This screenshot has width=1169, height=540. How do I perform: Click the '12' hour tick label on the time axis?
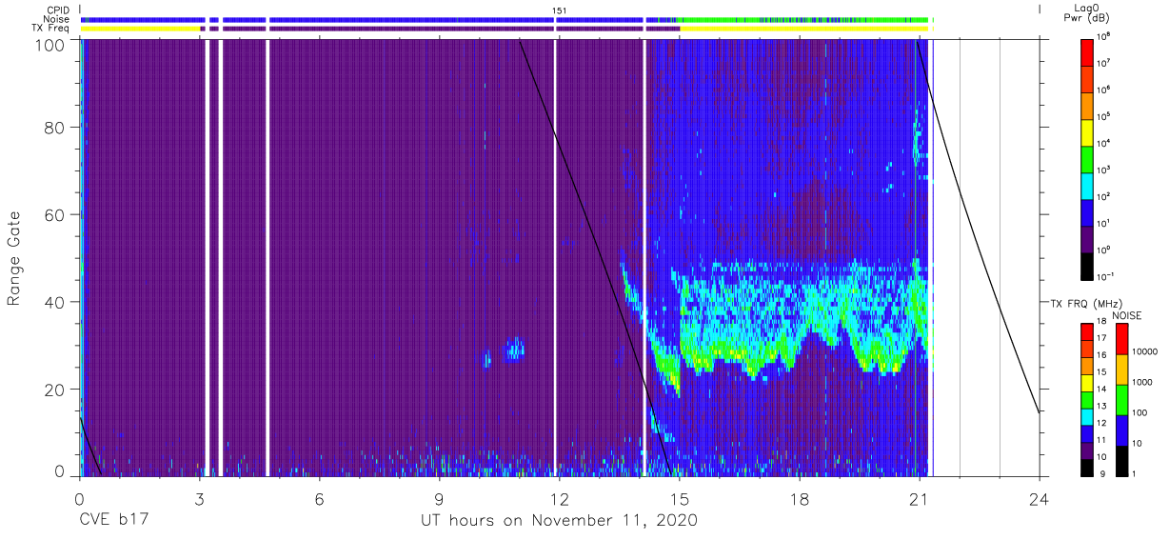point(560,499)
